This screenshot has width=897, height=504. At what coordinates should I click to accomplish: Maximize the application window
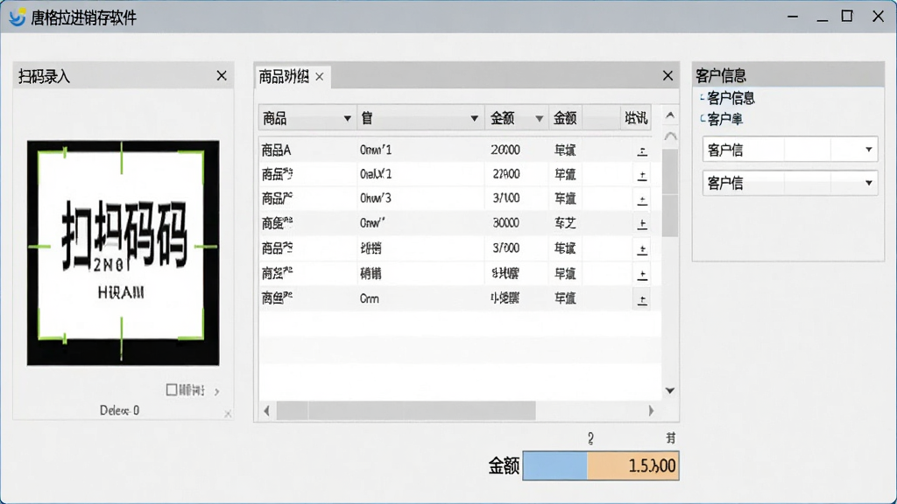click(x=847, y=16)
